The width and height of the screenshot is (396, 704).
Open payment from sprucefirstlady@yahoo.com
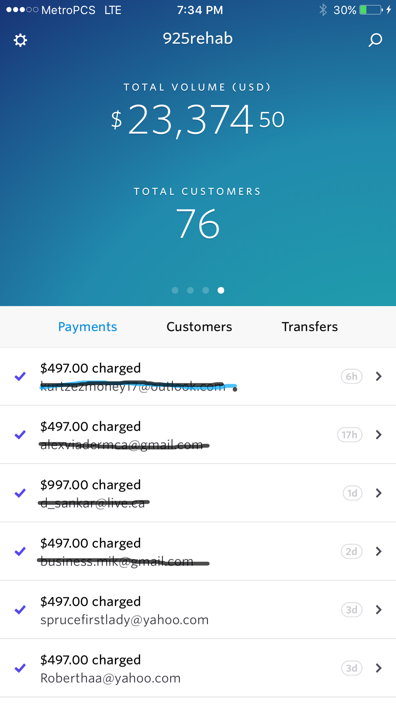(x=124, y=610)
